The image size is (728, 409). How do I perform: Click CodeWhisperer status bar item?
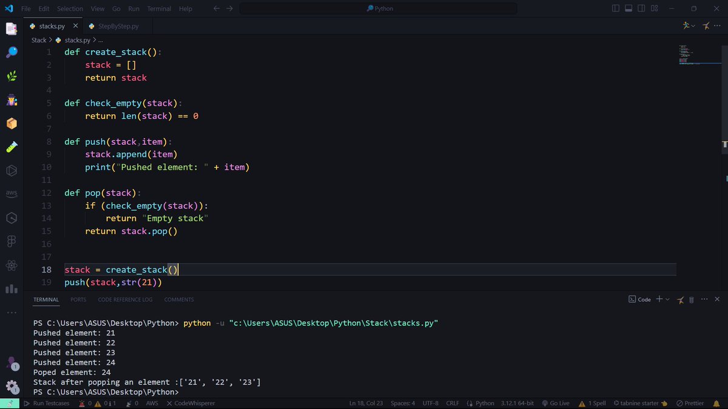[x=190, y=403]
